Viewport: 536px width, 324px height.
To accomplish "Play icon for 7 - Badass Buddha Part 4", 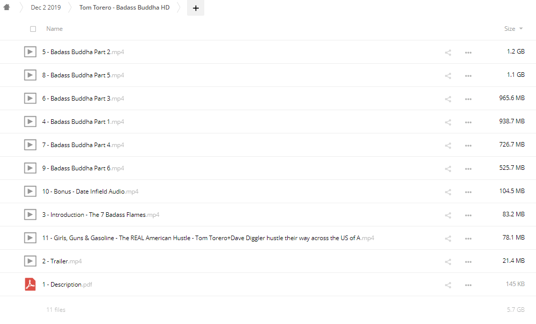I will [30, 145].
